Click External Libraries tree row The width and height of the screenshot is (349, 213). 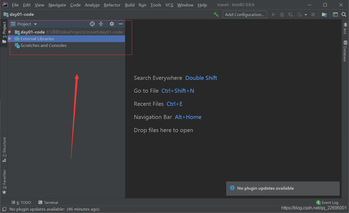coord(67,39)
